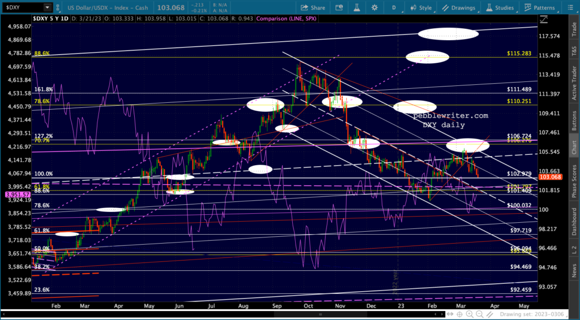
Task: Click the Comparison (LINE, SPX) study label
Action: coord(286,19)
